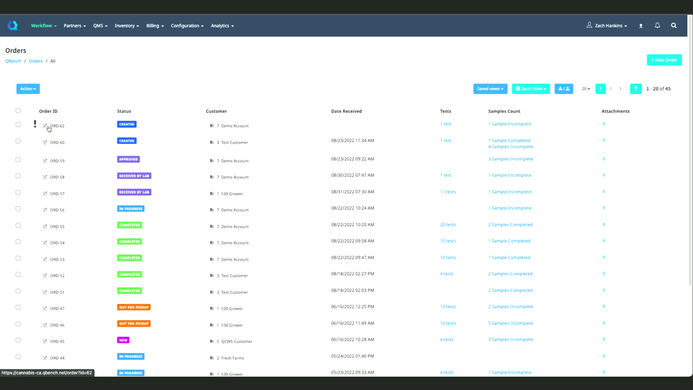The image size is (693, 390).
Task: Click the New Order button
Action: coord(664,60)
